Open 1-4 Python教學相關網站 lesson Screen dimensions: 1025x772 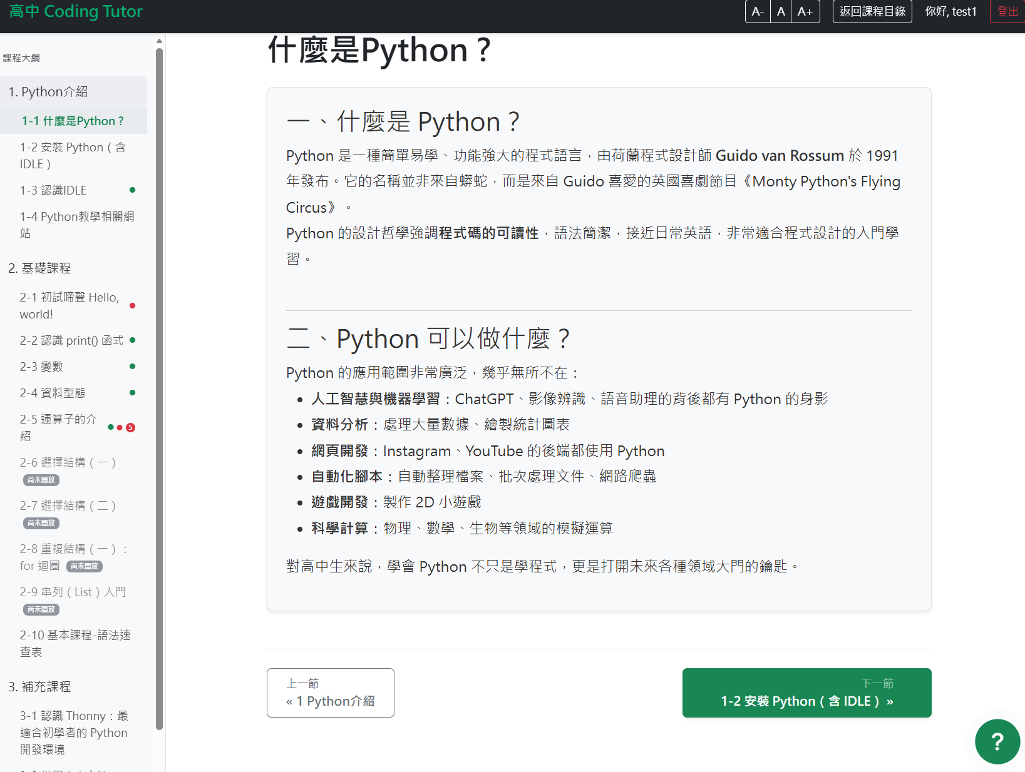coord(76,225)
